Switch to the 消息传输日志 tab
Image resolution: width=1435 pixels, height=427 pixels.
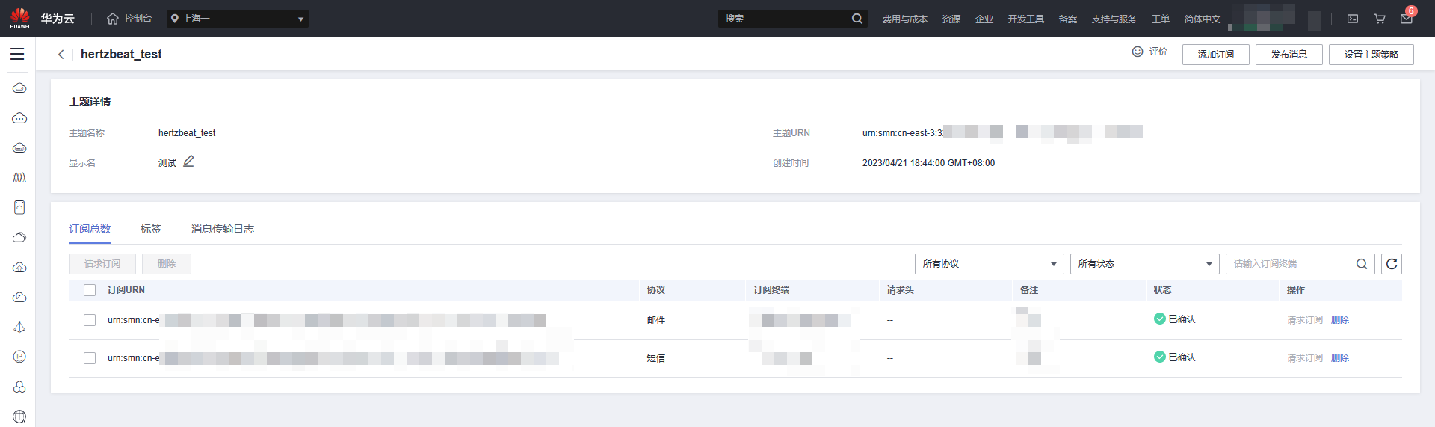pyautogui.click(x=223, y=229)
